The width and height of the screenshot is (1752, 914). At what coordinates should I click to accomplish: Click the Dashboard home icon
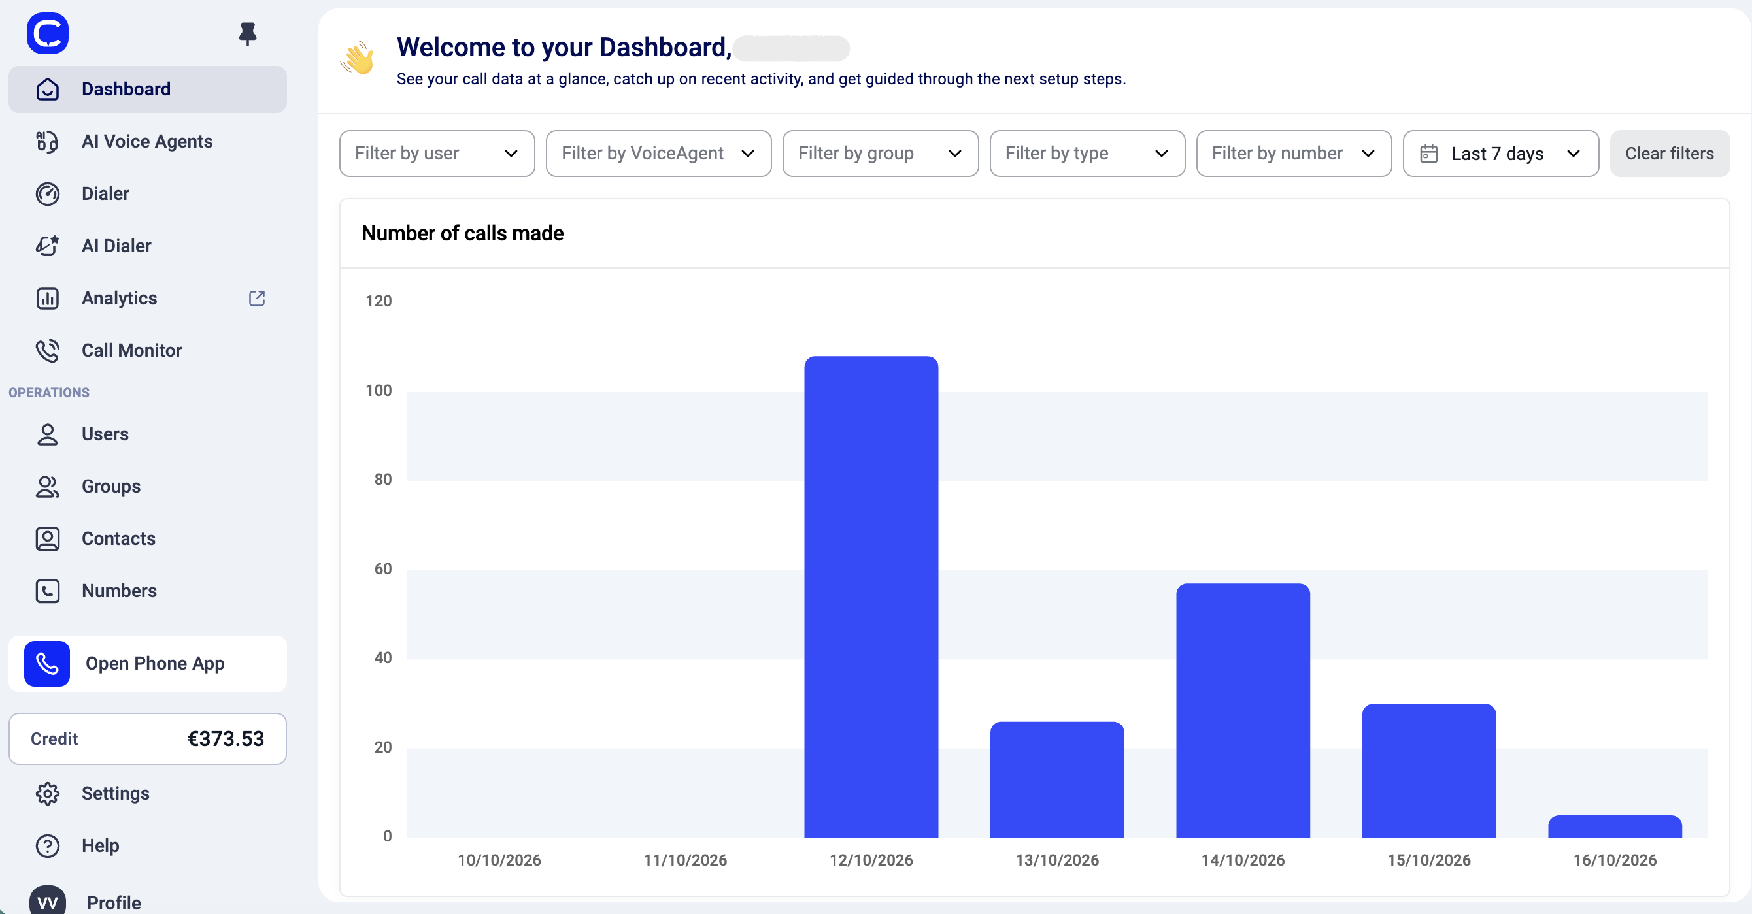[x=48, y=89]
